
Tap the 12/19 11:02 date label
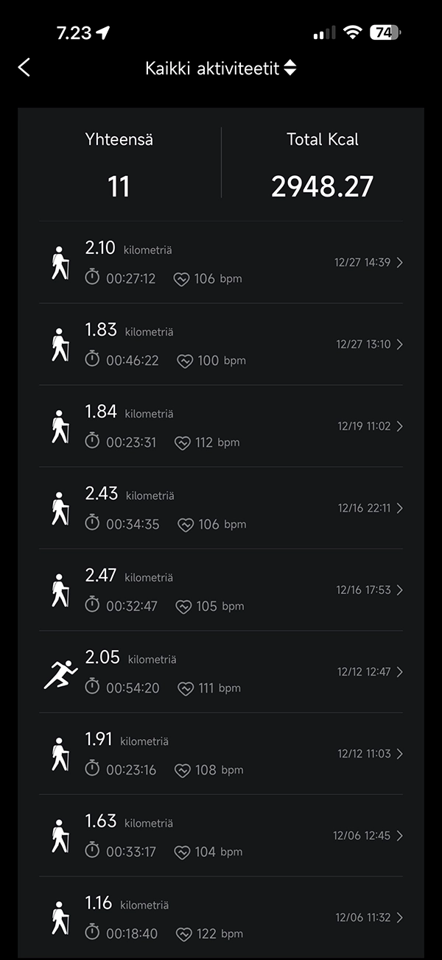[364, 426]
